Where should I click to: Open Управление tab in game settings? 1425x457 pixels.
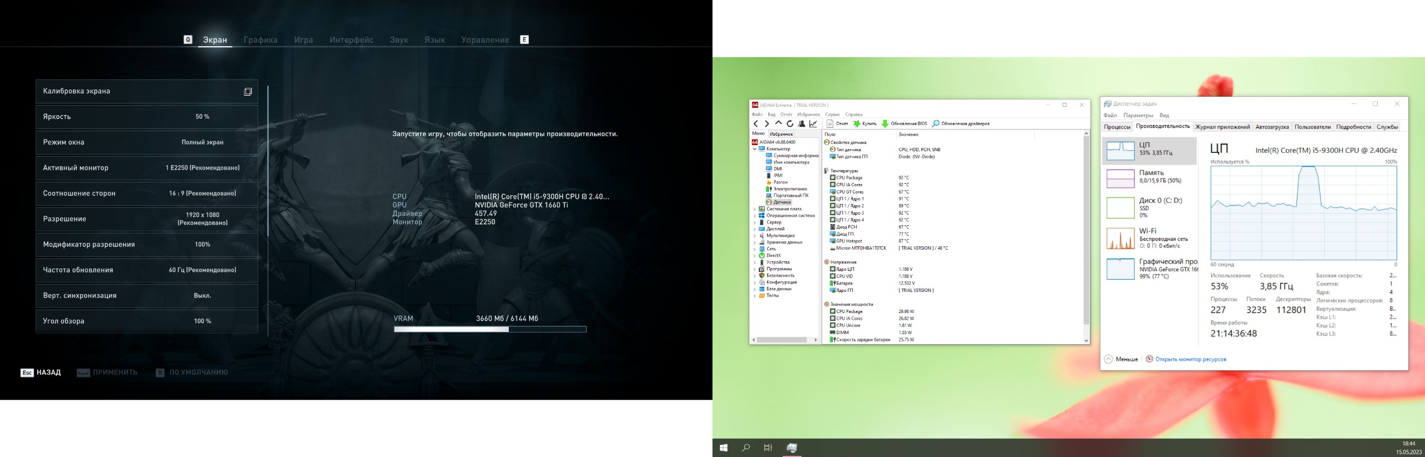pyautogui.click(x=485, y=40)
